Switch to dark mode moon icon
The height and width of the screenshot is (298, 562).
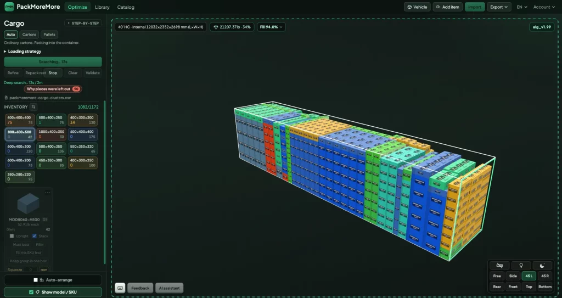(x=542, y=266)
